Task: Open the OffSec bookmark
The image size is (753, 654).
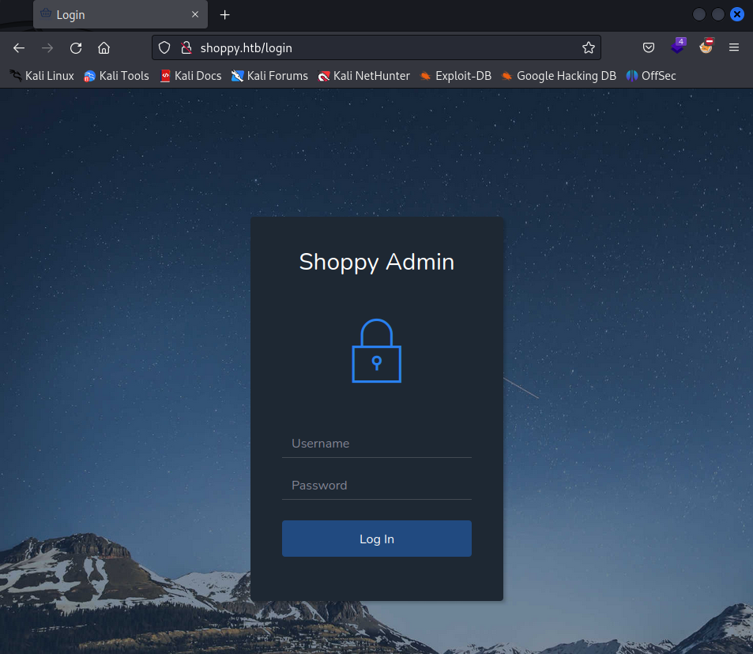Action: 651,76
